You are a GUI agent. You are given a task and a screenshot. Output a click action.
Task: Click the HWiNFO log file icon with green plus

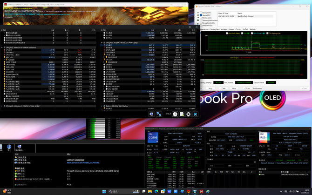(x=182, y=114)
